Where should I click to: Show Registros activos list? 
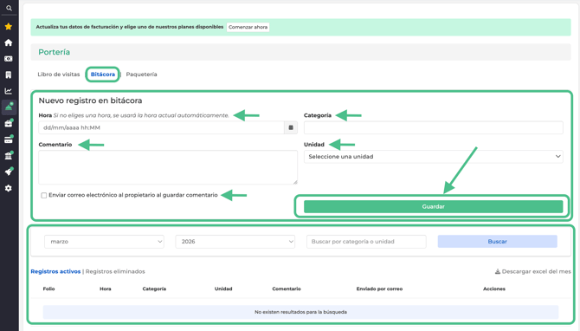pos(55,271)
